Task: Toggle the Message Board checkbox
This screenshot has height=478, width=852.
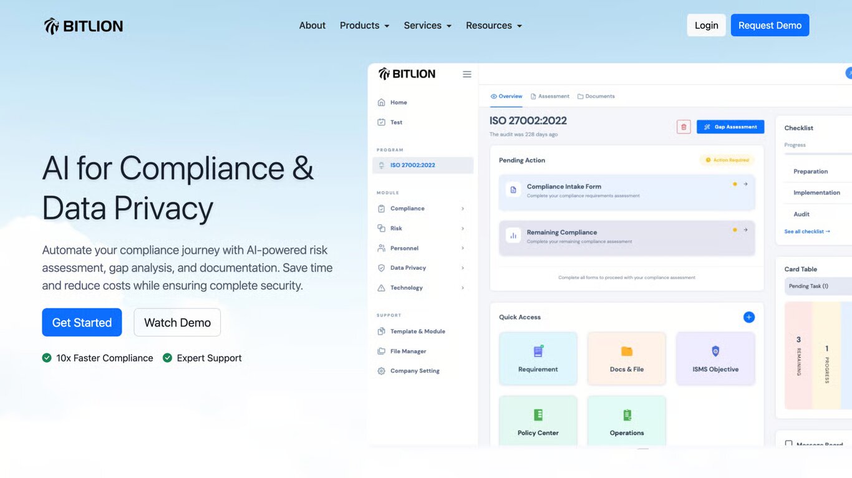Action: [789, 444]
